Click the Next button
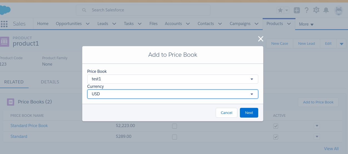Image resolution: width=348 pixels, height=154 pixels. click(x=249, y=113)
